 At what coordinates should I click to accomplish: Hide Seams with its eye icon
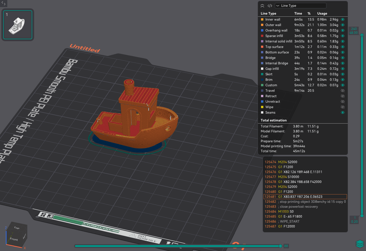click(343, 113)
